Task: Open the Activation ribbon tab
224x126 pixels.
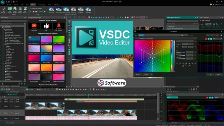Action: tap(57, 5)
